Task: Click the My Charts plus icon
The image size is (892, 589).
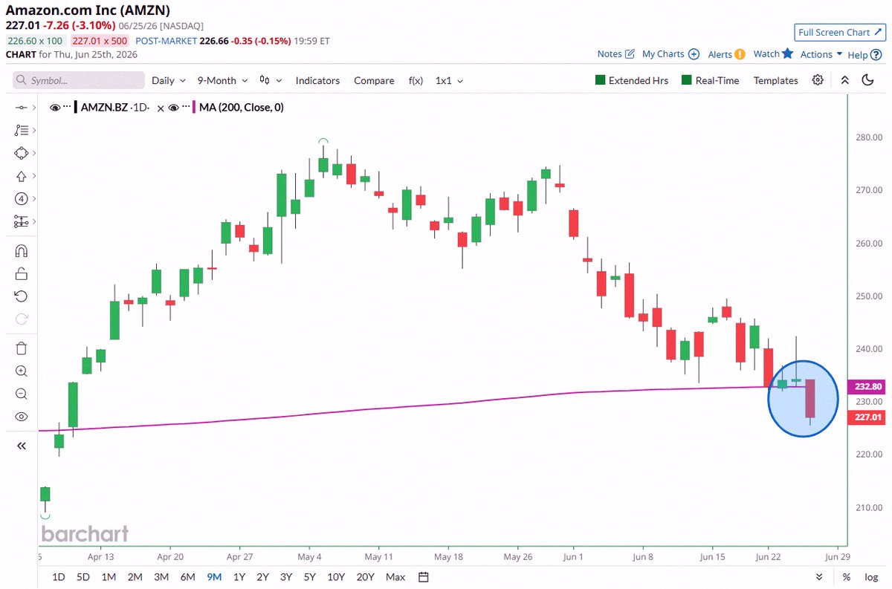Action: pos(694,54)
